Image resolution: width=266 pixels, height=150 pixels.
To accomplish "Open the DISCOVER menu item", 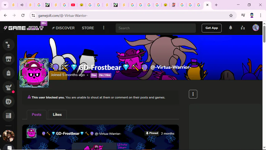I will 63,28.
